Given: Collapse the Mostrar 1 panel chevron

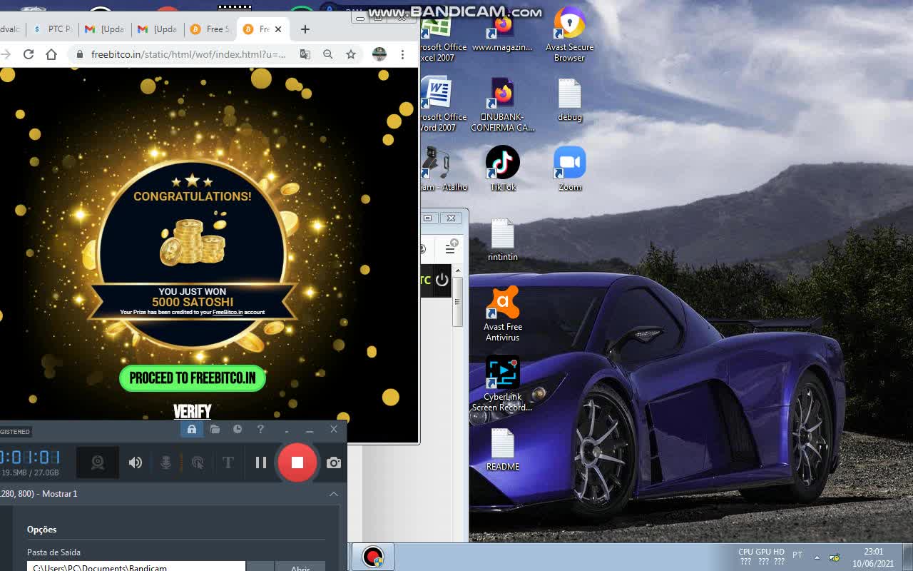Looking at the screenshot, I should 333,494.
